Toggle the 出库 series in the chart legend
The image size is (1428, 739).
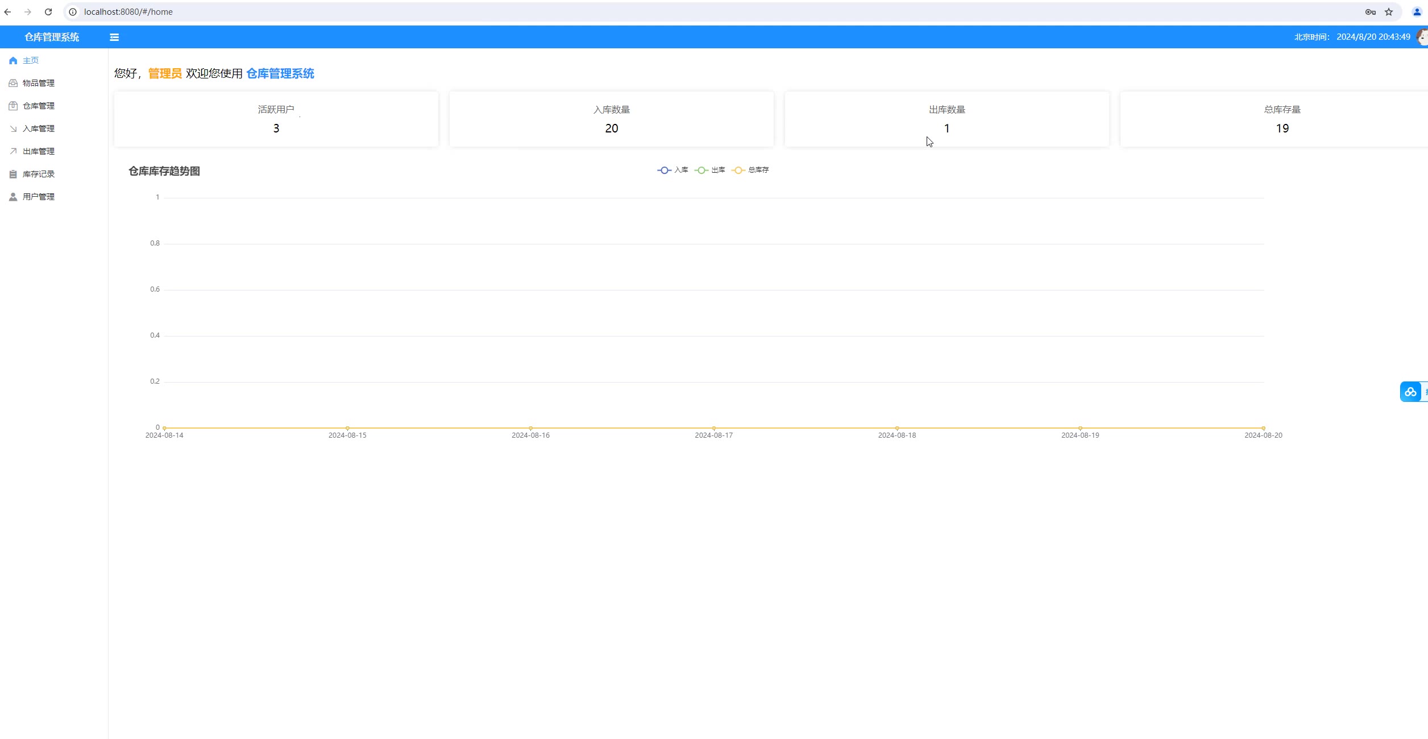(x=710, y=170)
